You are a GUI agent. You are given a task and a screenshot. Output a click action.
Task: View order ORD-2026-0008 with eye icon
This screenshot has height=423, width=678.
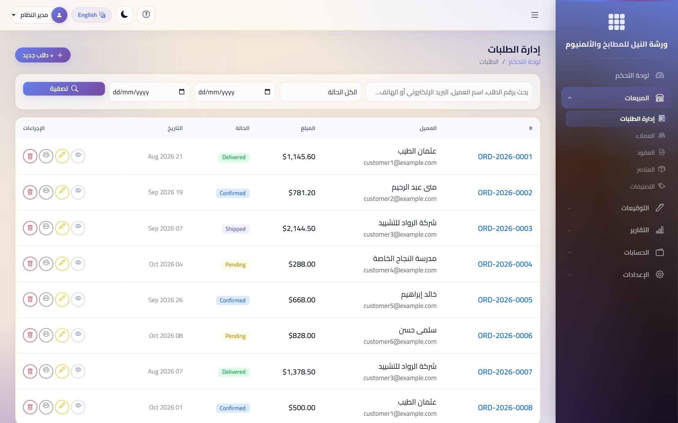coord(78,406)
